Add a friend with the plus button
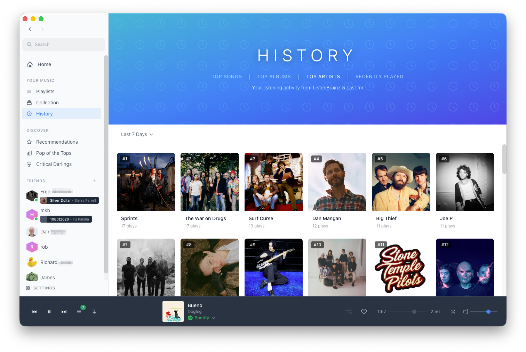 coord(94,181)
